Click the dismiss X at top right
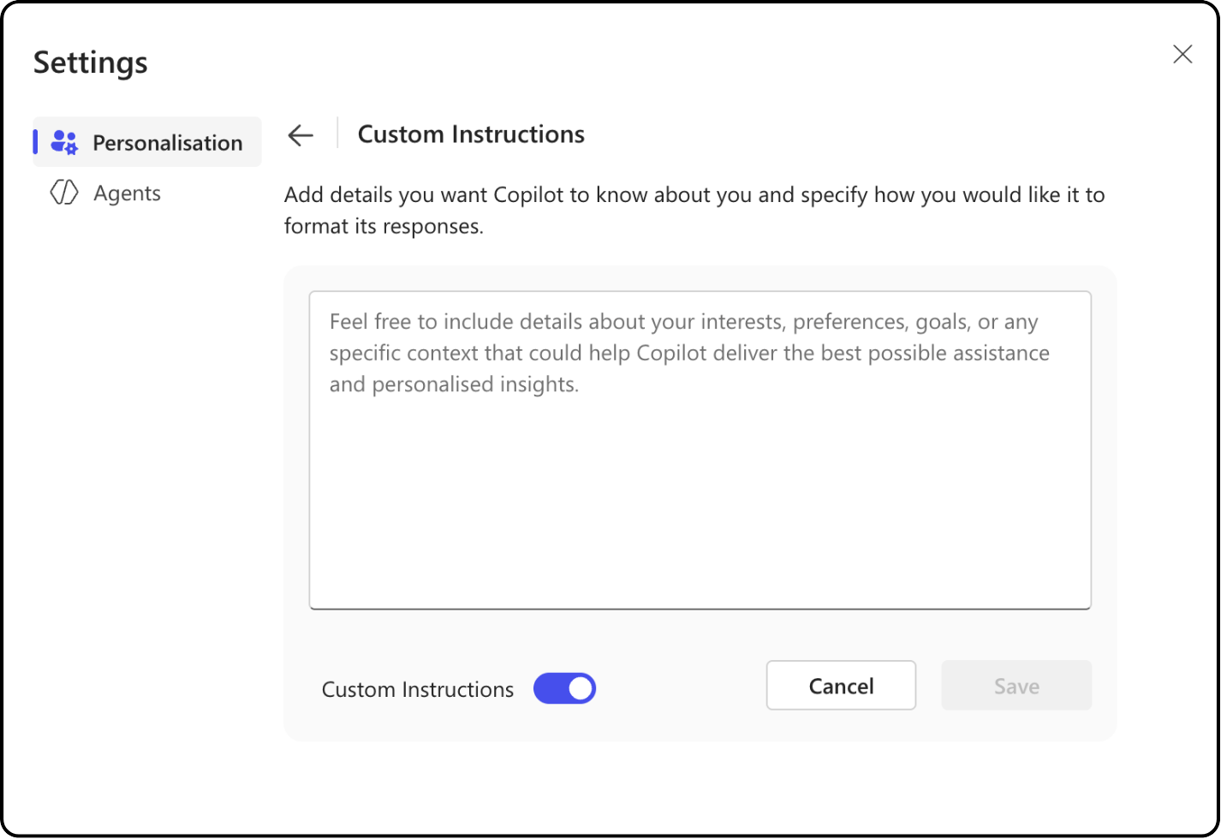1221x839 pixels. [1182, 54]
